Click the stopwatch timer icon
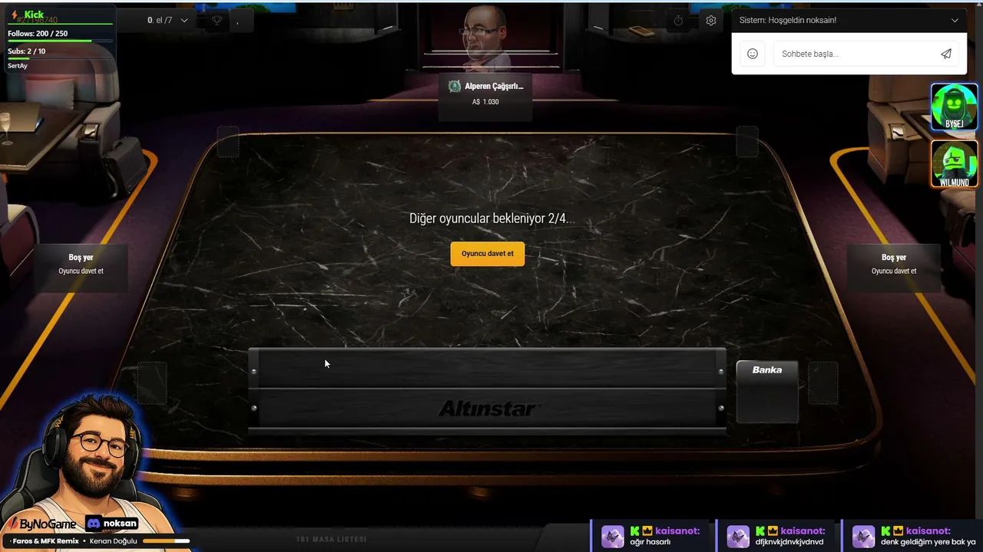983x552 pixels. (678, 21)
